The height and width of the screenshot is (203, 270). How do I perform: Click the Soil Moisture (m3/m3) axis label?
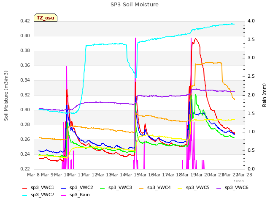6,96
